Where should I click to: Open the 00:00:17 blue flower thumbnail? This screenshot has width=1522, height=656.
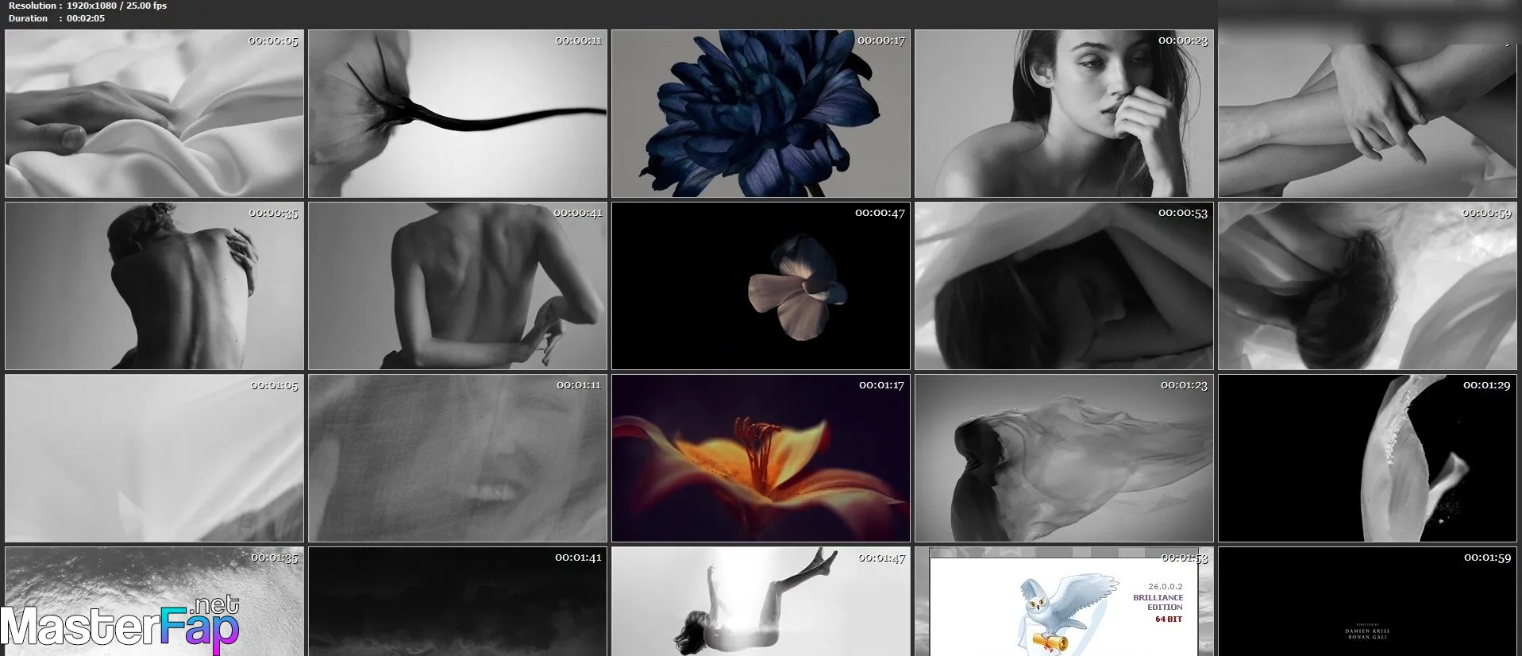761,114
